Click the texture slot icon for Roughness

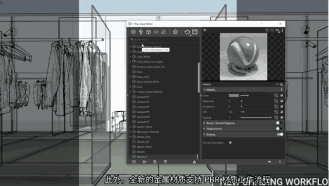tap(276, 107)
